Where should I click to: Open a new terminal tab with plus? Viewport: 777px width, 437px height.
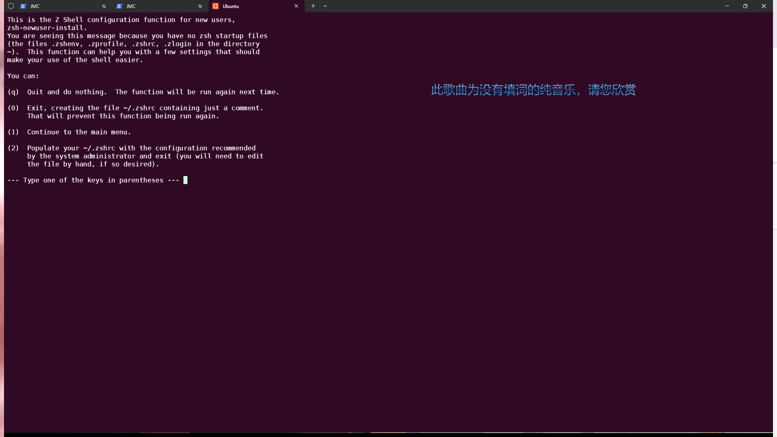pyautogui.click(x=313, y=6)
